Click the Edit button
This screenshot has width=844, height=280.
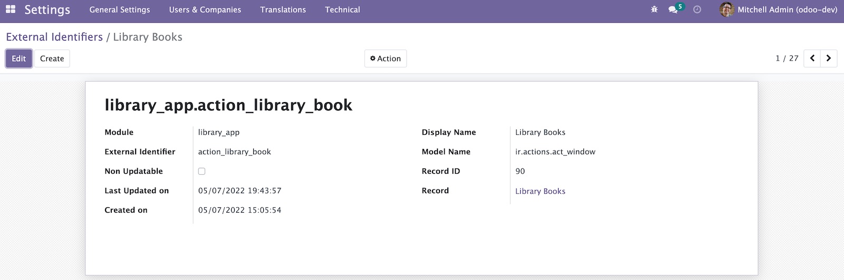click(19, 58)
